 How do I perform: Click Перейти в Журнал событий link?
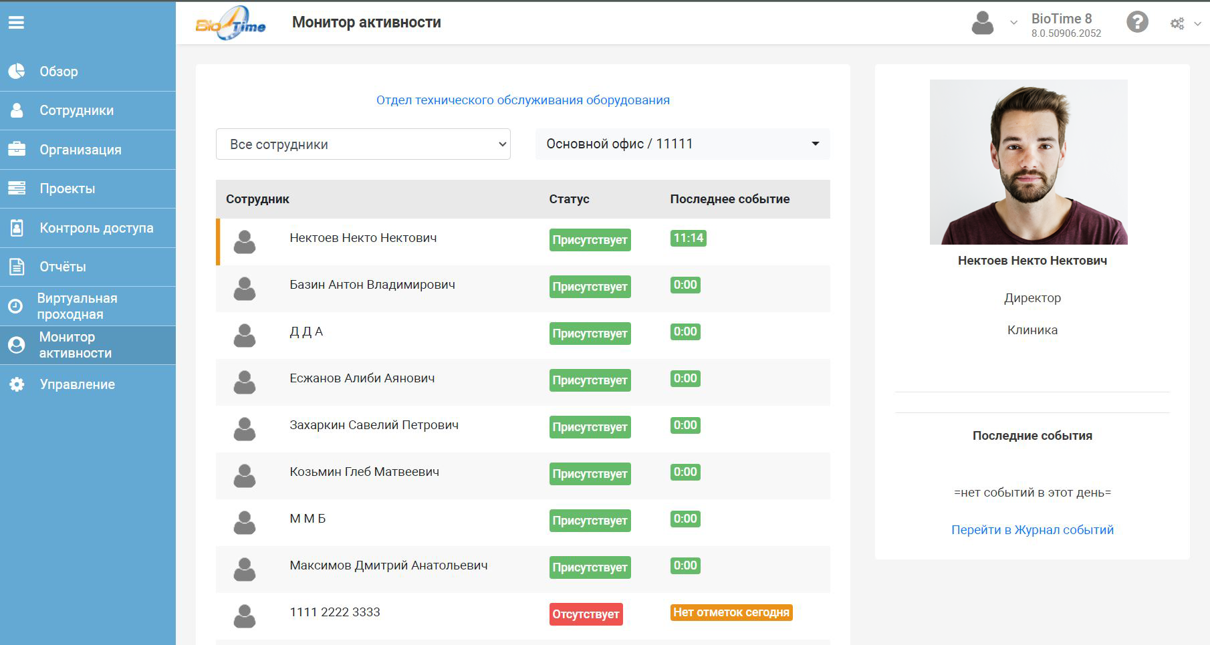pos(1032,530)
